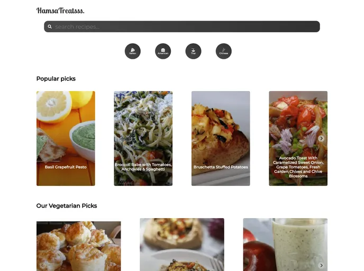Select the Italian cuisine icon
The image size is (364, 271).
tap(133, 51)
